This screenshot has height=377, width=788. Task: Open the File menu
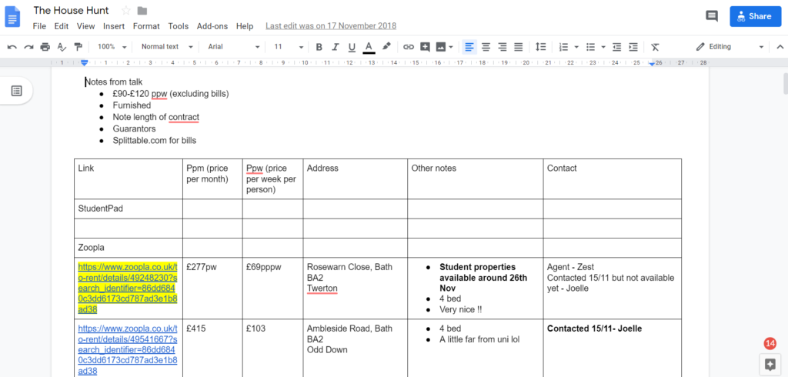39,26
